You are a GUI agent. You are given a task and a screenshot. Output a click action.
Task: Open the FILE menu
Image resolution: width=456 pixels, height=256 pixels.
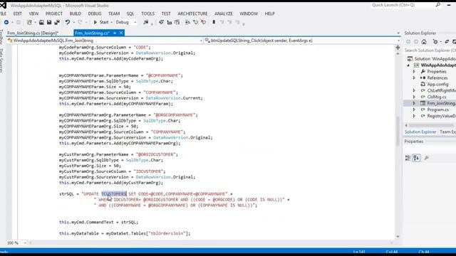coord(3,14)
